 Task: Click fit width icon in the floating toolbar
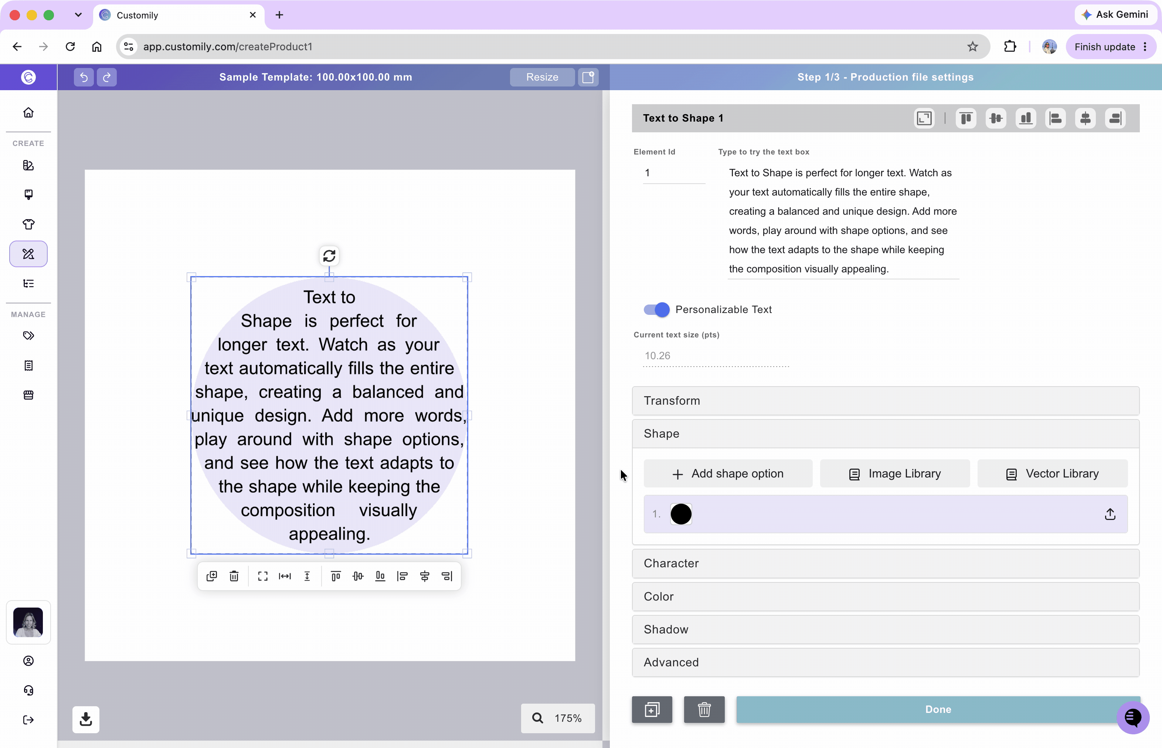pos(285,576)
